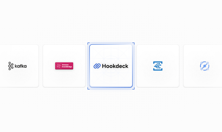Select the Kafka card tile
The image size is (222, 132).
[x=19, y=66]
